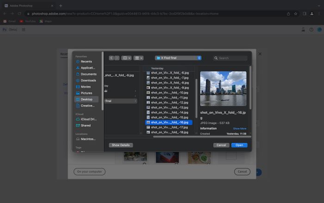Open the column view options dropdown
324x203 pixels.
point(126,58)
